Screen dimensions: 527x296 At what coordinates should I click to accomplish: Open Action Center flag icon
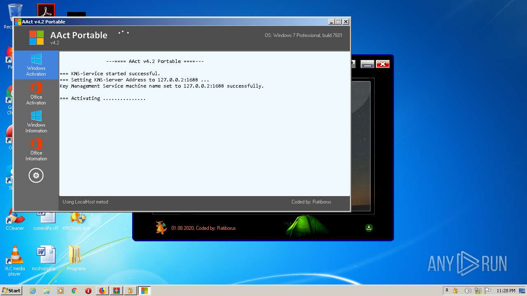tap(488, 291)
